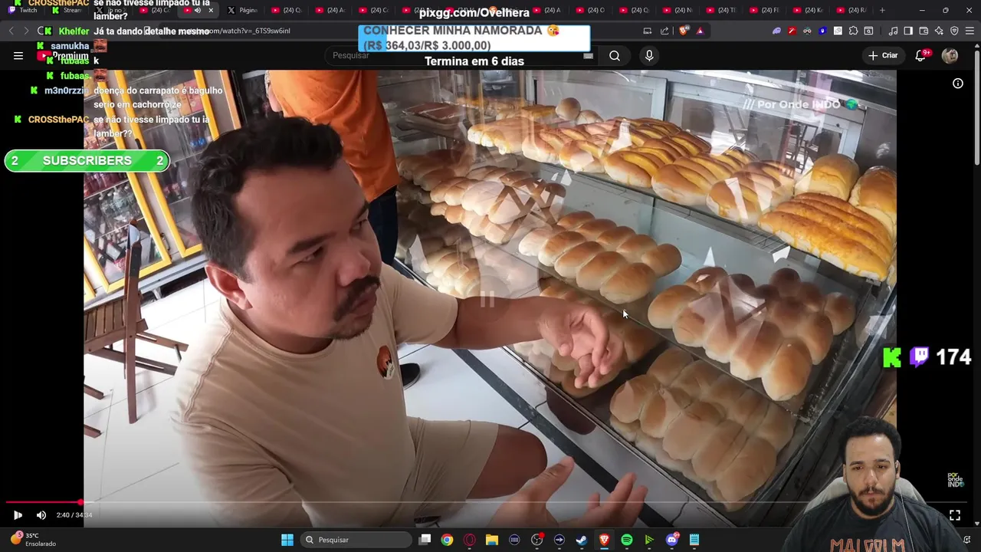Toggle the Brave sidebar panel

click(x=908, y=31)
